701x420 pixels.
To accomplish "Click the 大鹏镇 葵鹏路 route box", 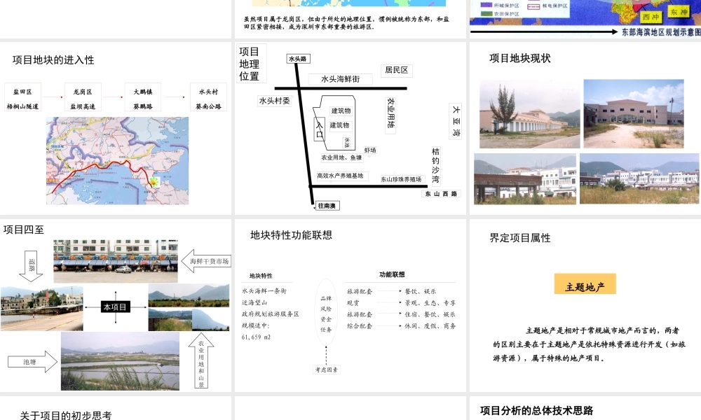I will point(143,97).
